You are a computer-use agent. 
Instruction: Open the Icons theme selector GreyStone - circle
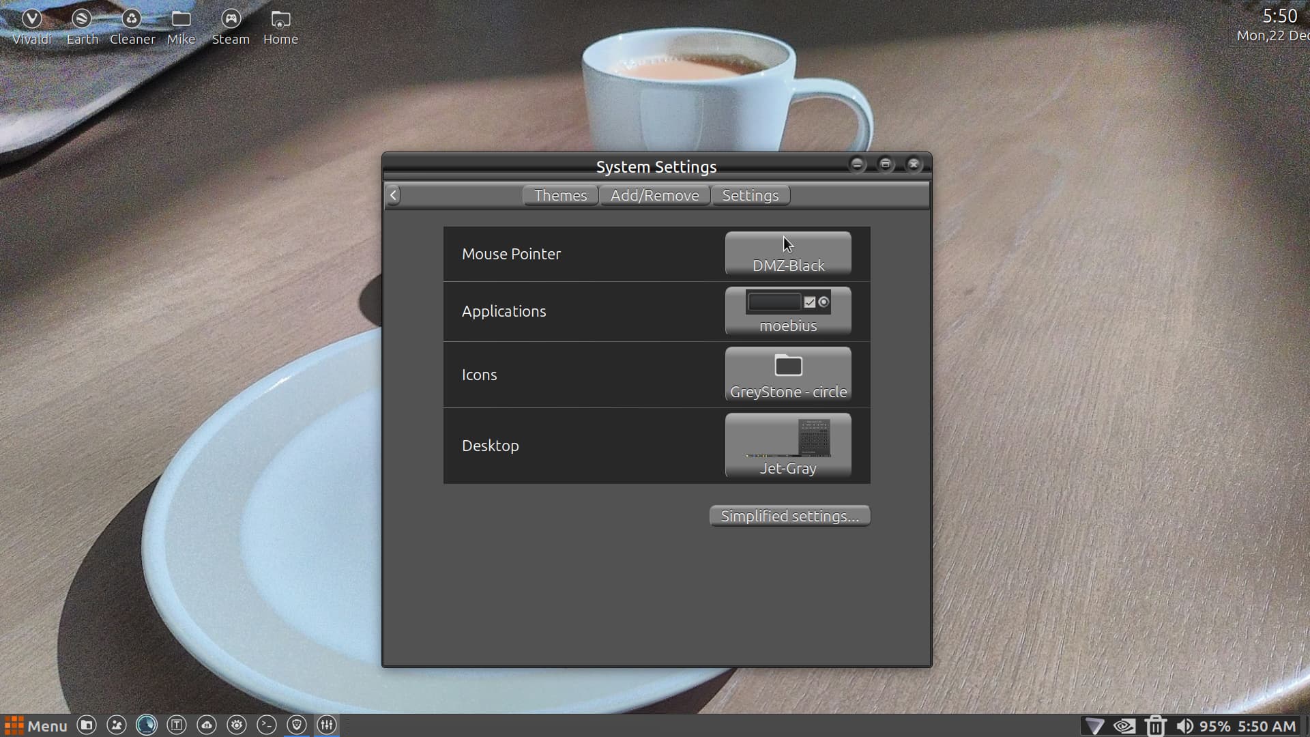click(788, 374)
